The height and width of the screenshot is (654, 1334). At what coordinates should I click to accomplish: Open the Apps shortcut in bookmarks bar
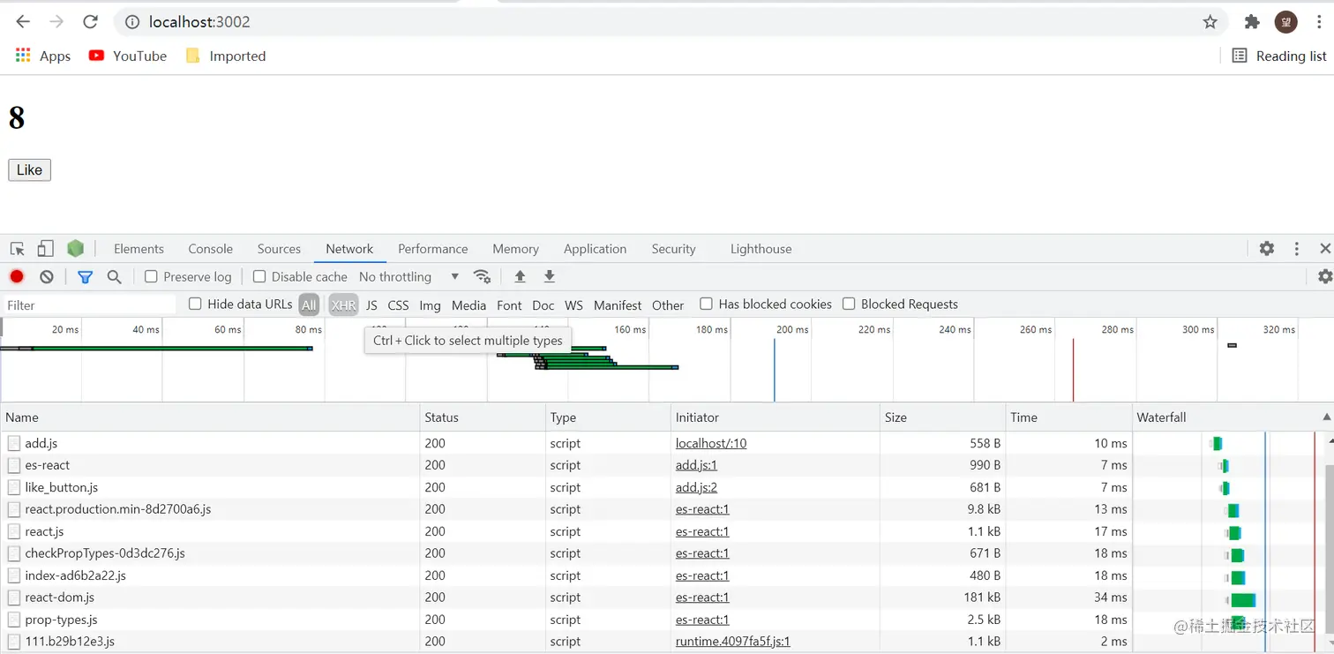pyautogui.click(x=43, y=56)
